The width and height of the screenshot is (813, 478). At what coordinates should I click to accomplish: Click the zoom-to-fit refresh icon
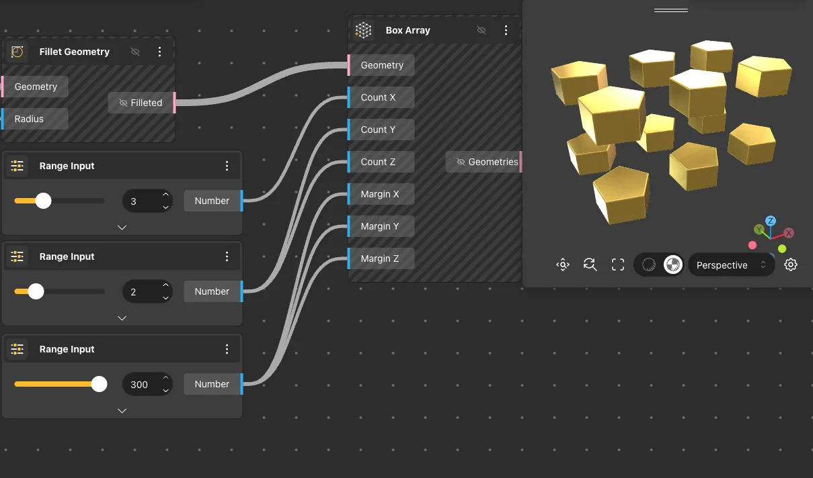(x=590, y=265)
